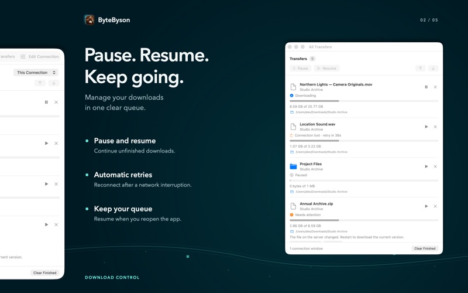Click the '2.86 GB of 8.59 GB' size text
Image resolution: width=468 pixels, height=293 pixels.
(305, 226)
